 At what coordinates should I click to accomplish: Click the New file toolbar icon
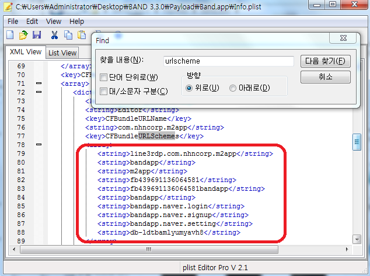tap(10, 35)
